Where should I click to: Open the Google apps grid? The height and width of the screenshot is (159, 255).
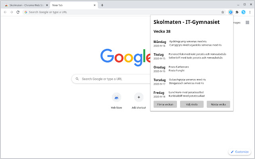pyautogui.click(x=247, y=23)
